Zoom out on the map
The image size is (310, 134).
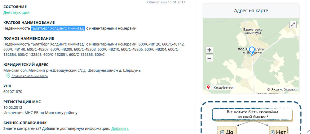point(209,58)
